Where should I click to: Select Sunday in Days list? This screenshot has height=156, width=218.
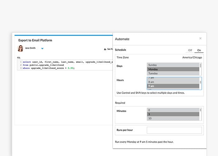tap(173, 65)
